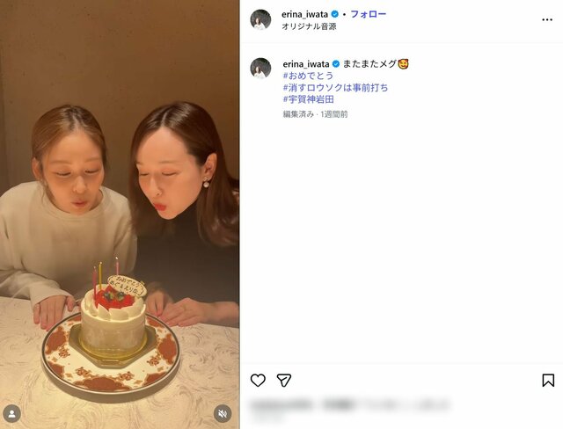
Task: Click the blurred likes text below icons
Action: tap(350, 405)
